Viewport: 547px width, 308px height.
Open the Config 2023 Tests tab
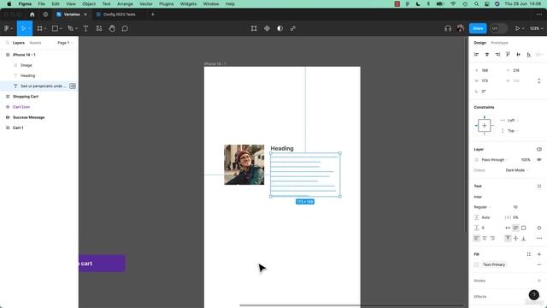coord(120,15)
